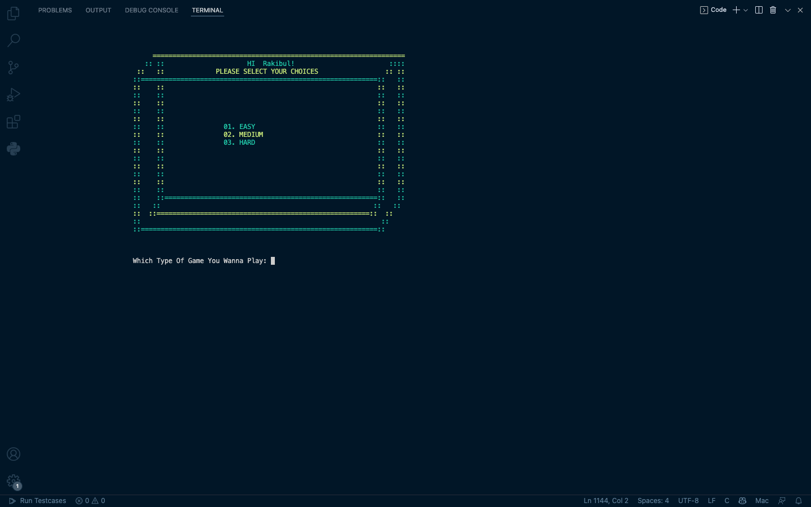Open the Source Control view icon
Viewport: 811px width, 507px height.
(14, 68)
